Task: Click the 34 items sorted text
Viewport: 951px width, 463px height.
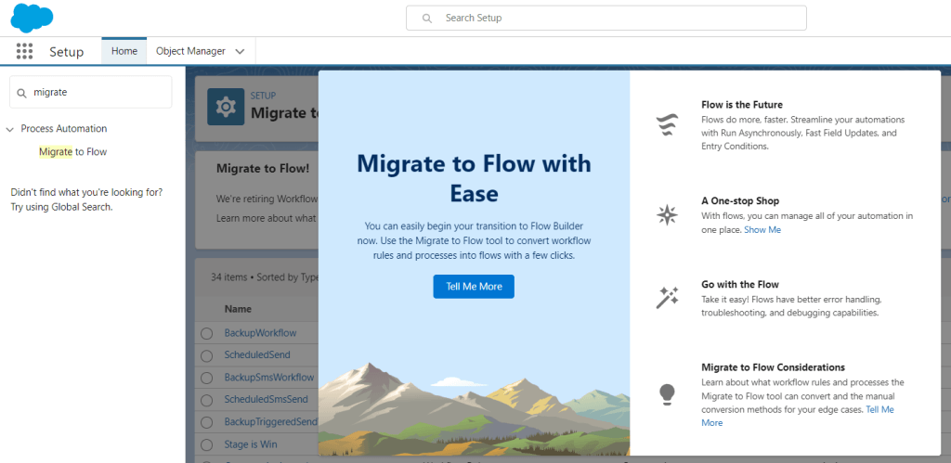Action: [265, 277]
